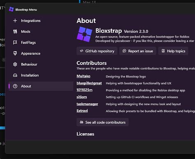
Task: Click 'Allowing their presets to be bundled' text
Action: pos(150,111)
